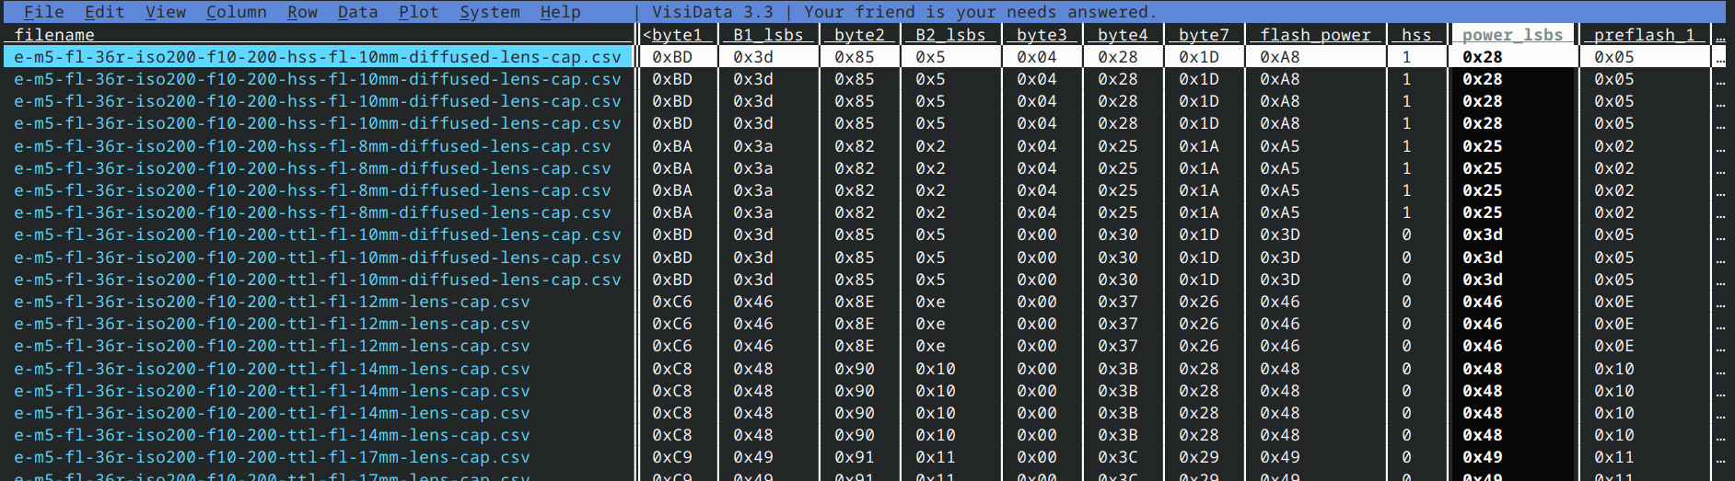Select the B2_lsbs column header
Image resolution: width=1735 pixels, height=481 pixels.
950,35
